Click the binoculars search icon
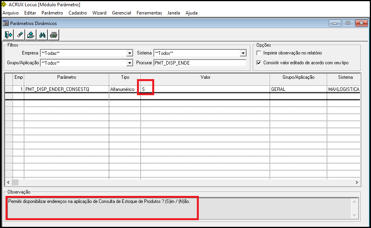 click(42, 35)
